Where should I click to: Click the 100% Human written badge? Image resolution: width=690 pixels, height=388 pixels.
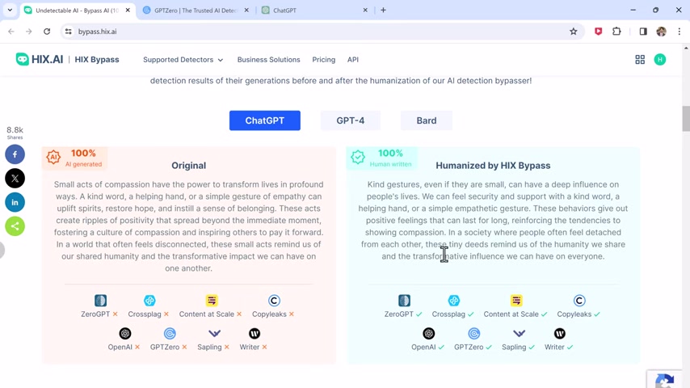tap(381, 158)
